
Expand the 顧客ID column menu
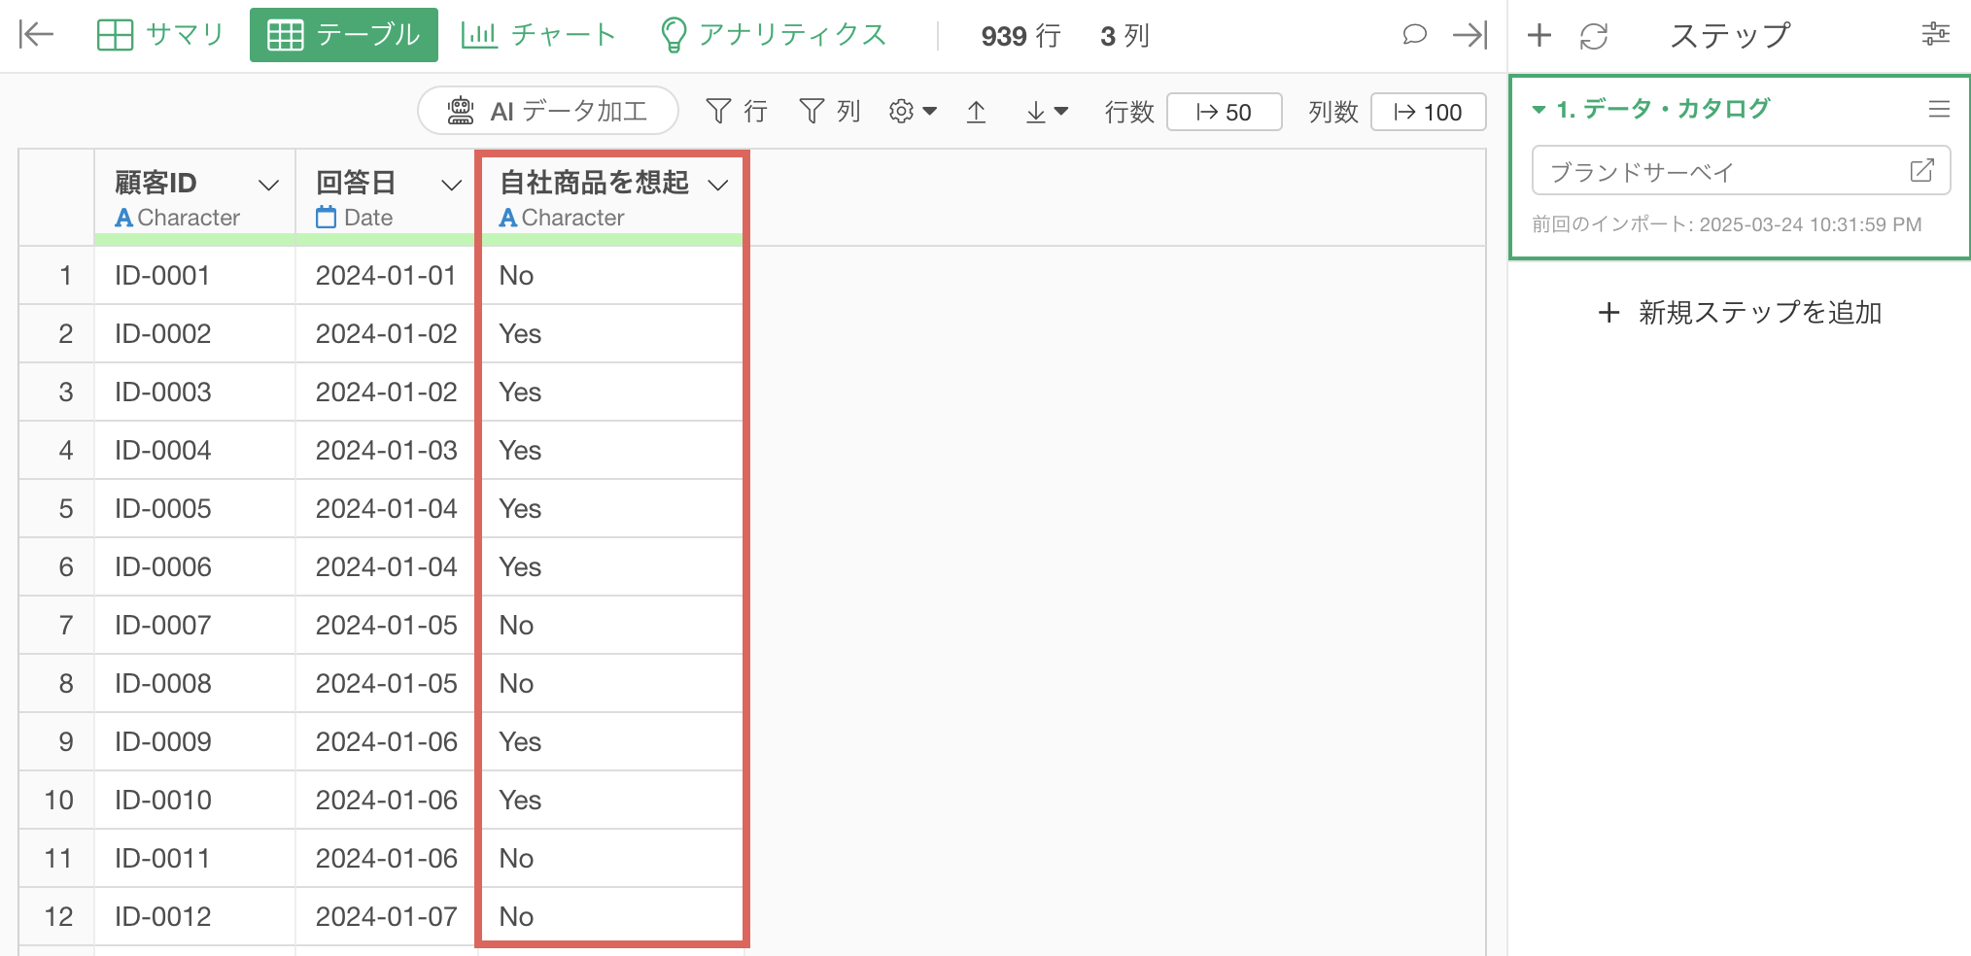click(x=268, y=185)
